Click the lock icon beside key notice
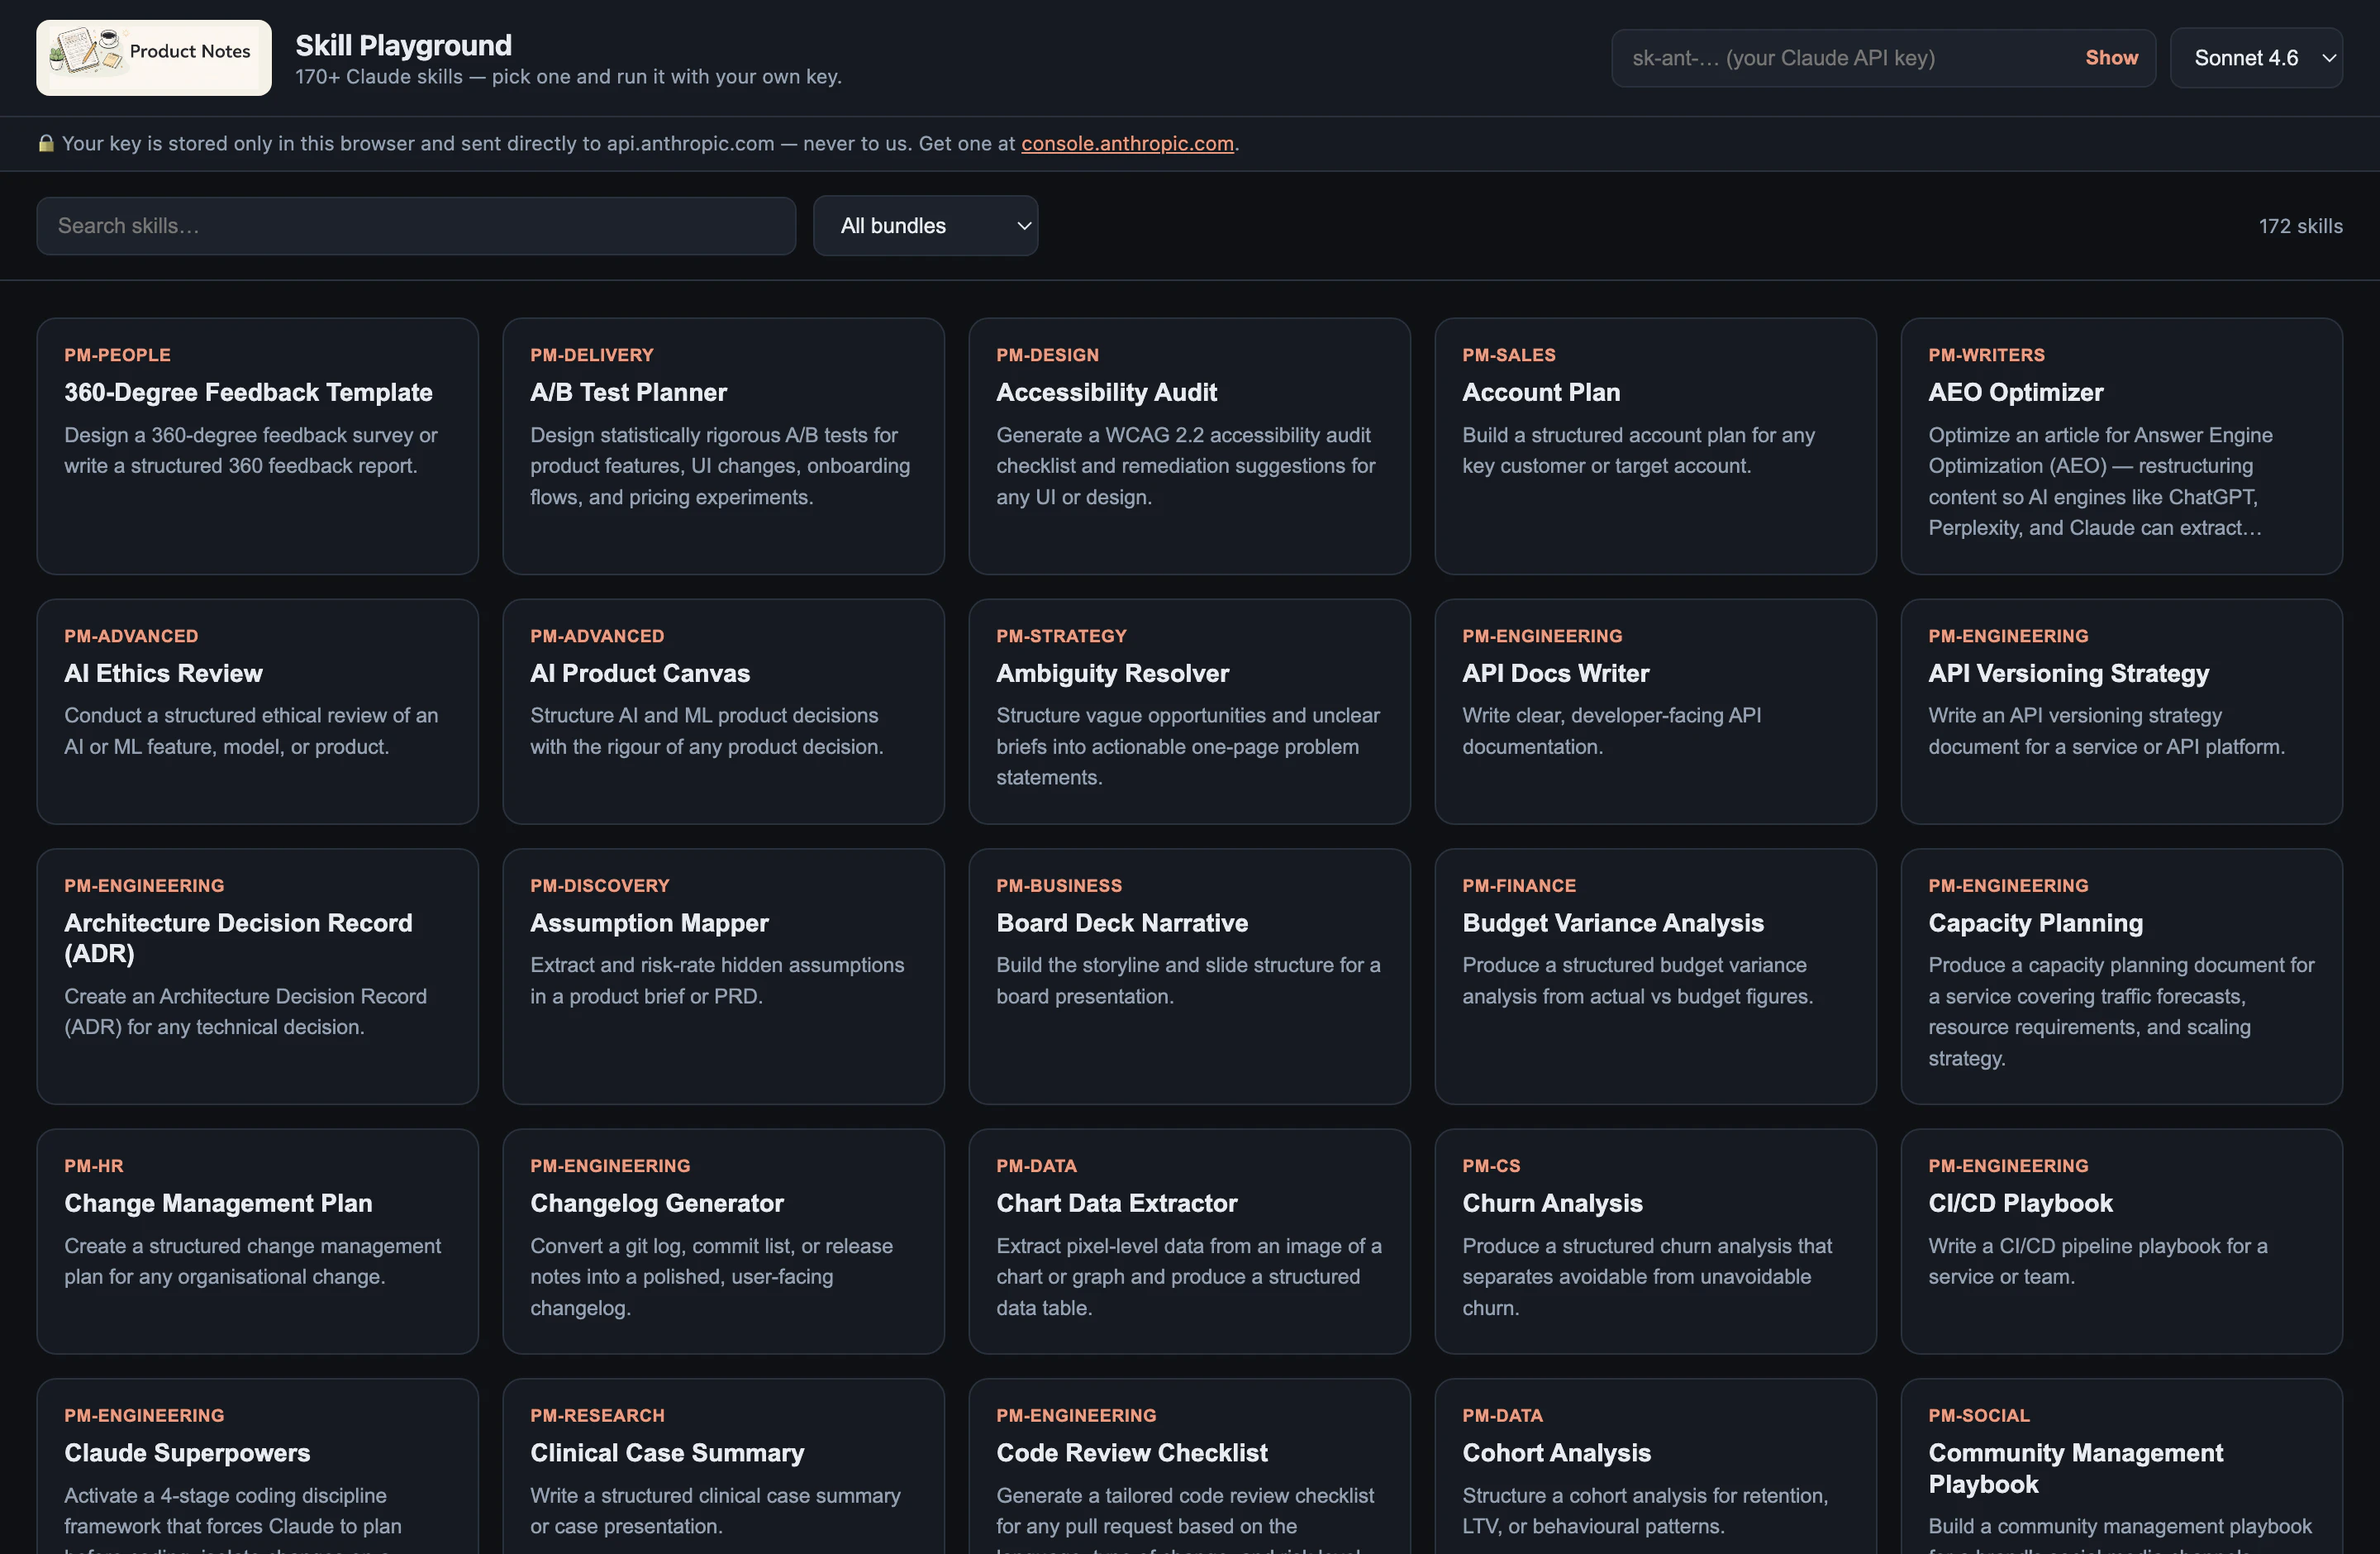The height and width of the screenshot is (1554, 2380). tap(46, 143)
